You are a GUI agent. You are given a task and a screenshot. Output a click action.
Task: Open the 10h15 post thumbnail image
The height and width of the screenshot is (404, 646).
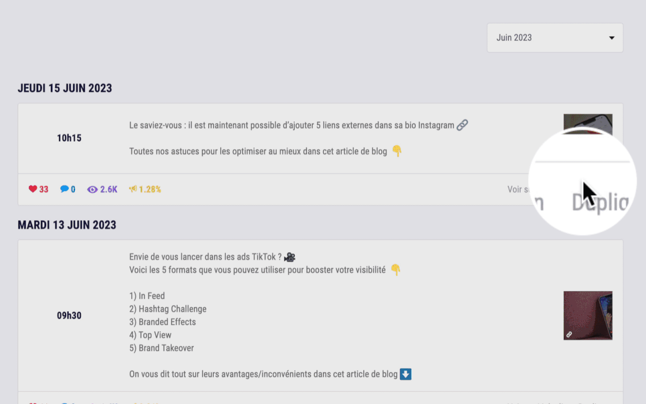coord(588,122)
